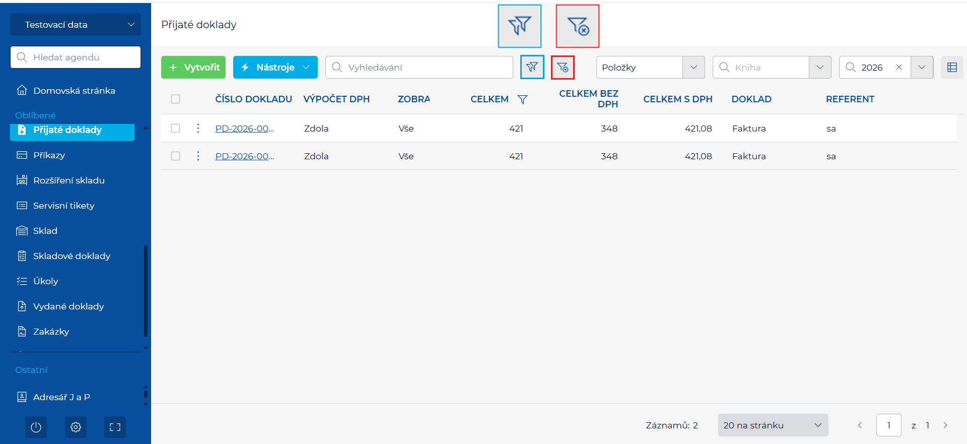The image size is (967, 444).
Task: Click the power logout icon
Action: [x=36, y=427]
